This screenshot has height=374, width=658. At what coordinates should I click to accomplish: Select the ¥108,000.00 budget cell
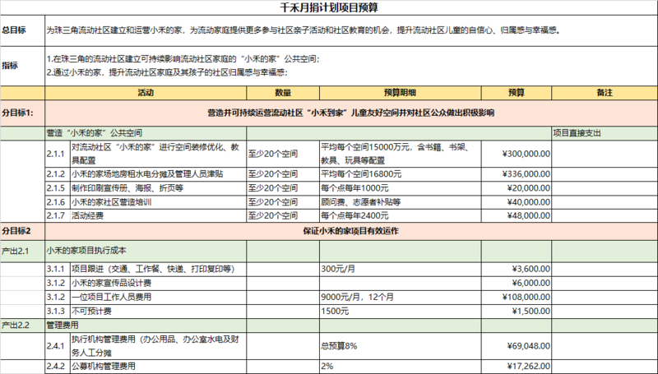point(517,298)
